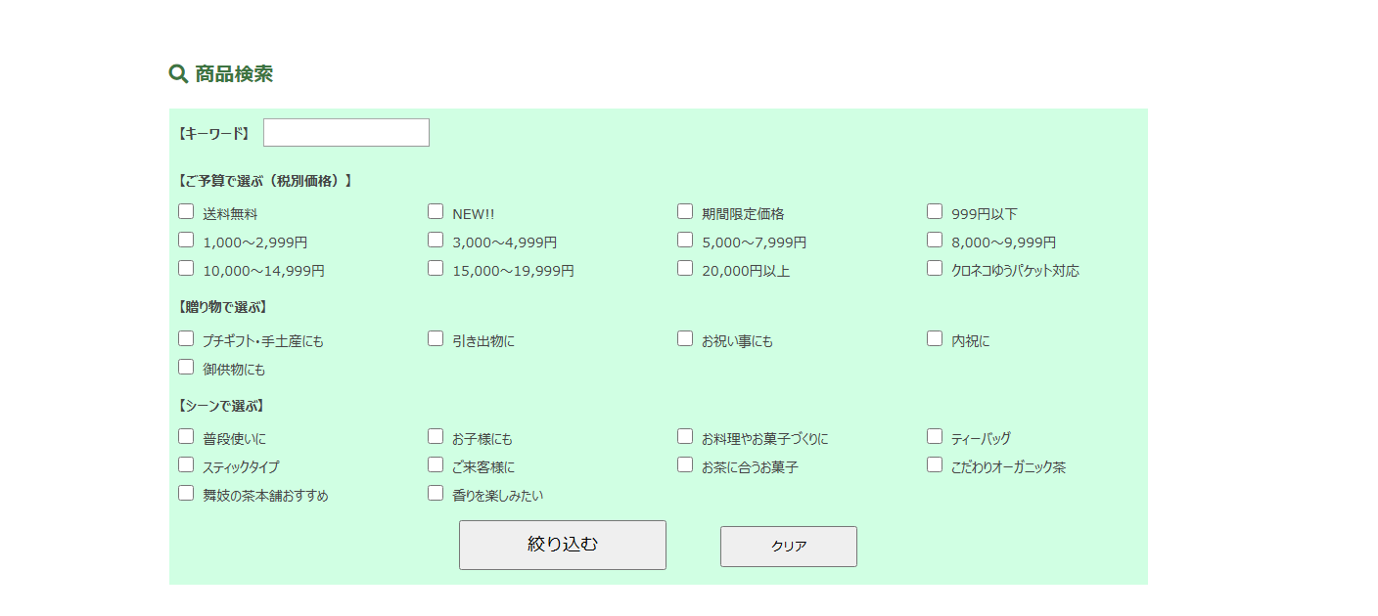The image size is (1378, 616).
Task: Select the 御供物にも checkbox
Action: click(x=186, y=367)
